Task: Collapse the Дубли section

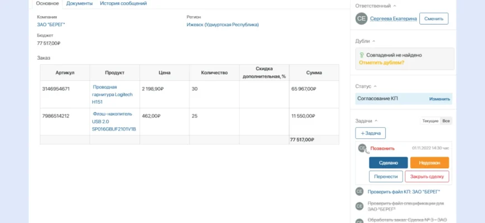Action: (374, 41)
